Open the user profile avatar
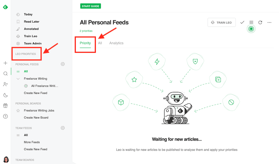Image resolution: width=279 pixels, height=164 pixels. pos(6,159)
